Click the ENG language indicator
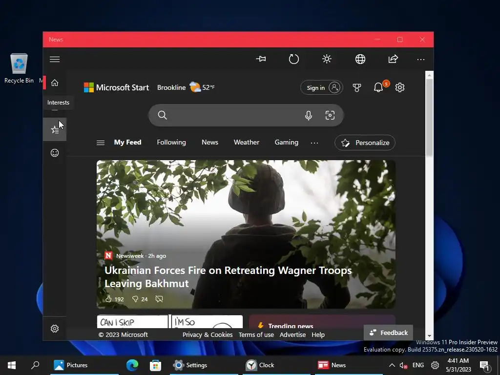Viewport: 500px width, 375px height. pyautogui.click(x=418, y=365)
